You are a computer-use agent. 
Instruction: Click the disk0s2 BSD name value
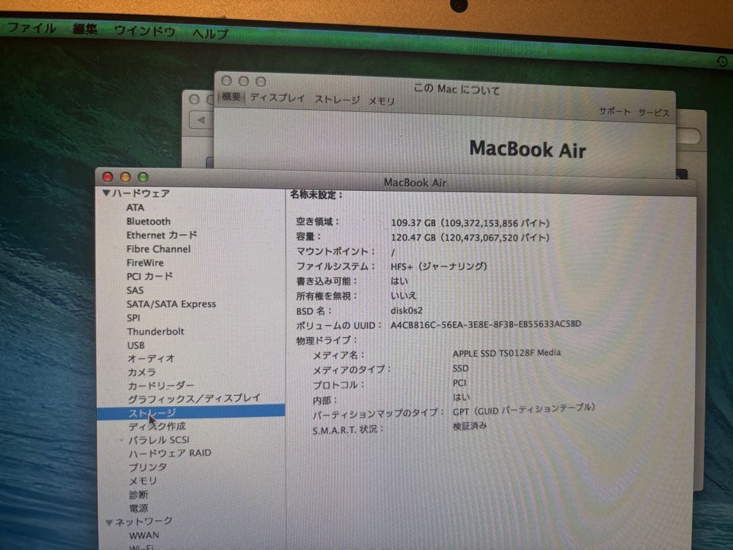click(x=407, y=310)
